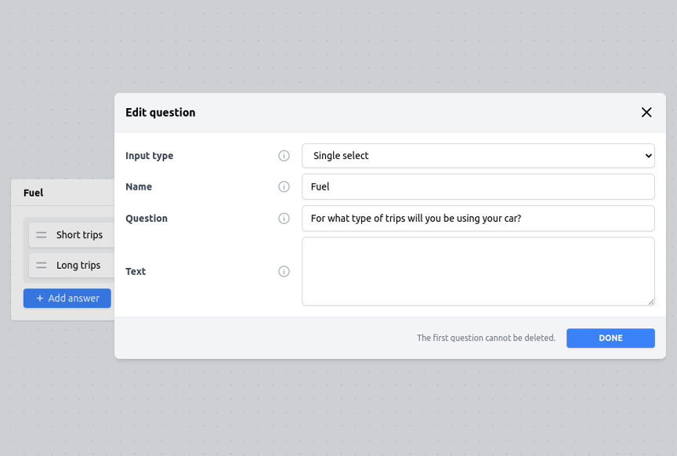
Task: Grab the drag handle of Short trips
Action: click(x=42, y=235)
